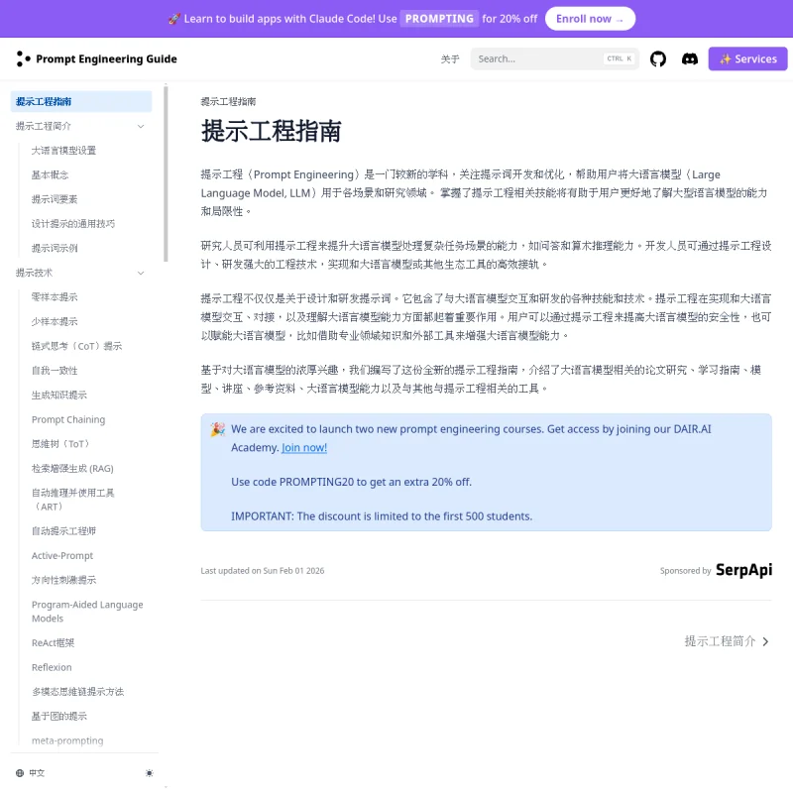Screen dimensions: 793x793
Task: Open Program-Aided Language Models sidebar page
Action: point(87,612)
